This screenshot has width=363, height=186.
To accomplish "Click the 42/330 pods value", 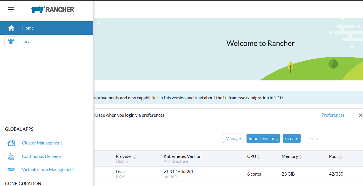I will [336, 174].
